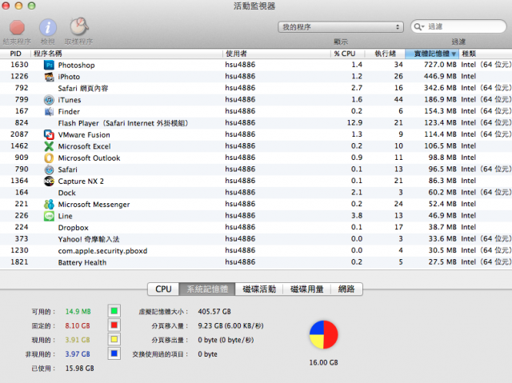Click the green free-memory color swatch
Screen dimensions: 512x383
click(x=114, y=311)
